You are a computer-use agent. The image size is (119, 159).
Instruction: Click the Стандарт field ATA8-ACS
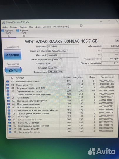tap(83, 68)
